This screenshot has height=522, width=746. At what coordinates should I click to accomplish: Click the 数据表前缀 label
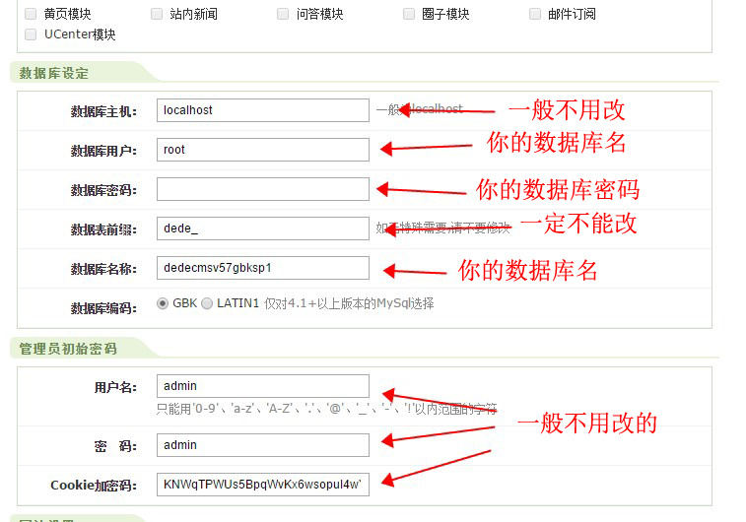(103, 230)
